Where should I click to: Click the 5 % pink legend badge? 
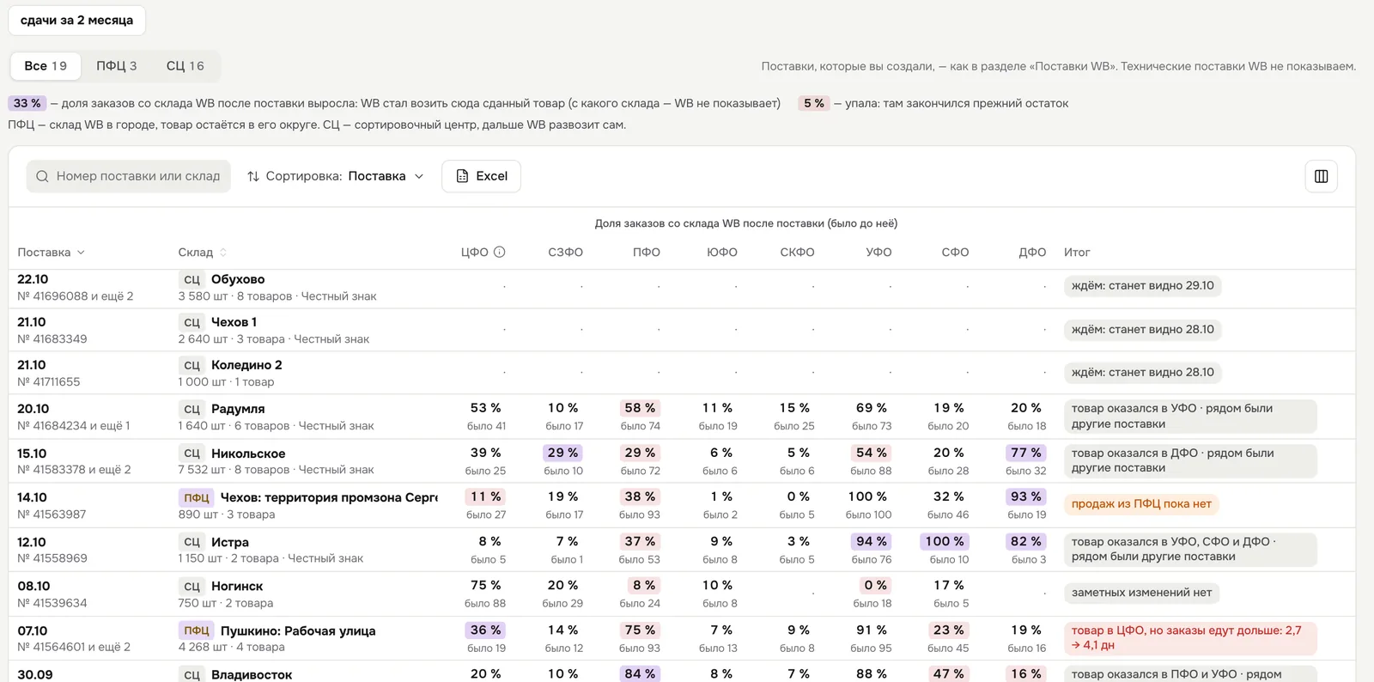click(x=814, y=103)
